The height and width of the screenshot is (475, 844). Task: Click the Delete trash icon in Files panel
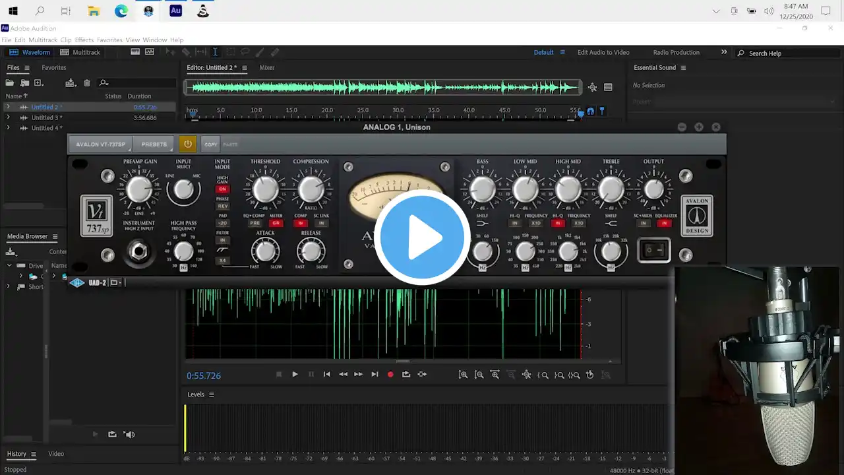87,83
